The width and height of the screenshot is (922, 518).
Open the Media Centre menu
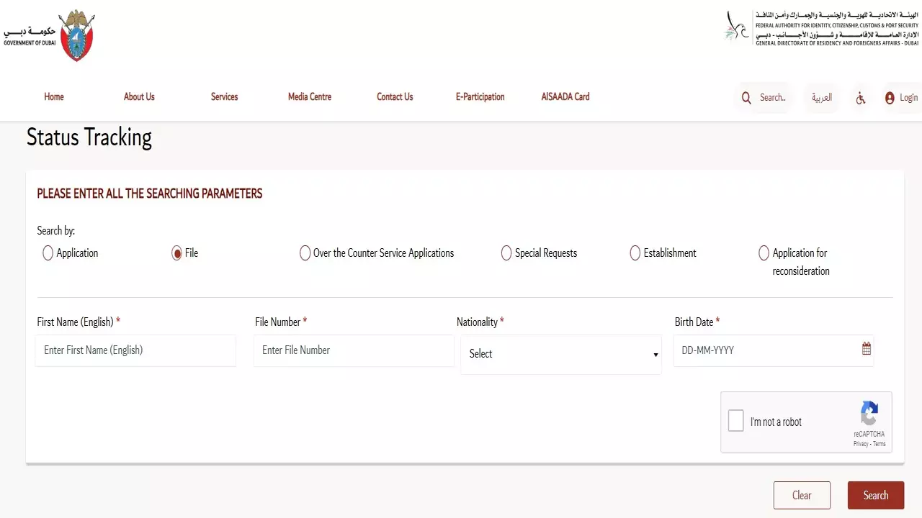tap(310, 97)
